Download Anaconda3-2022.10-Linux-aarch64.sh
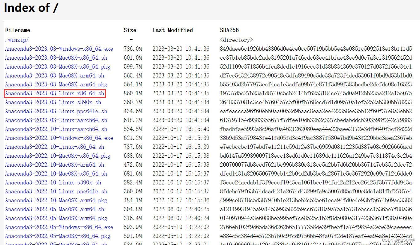 pyautogui.click(x=56, y=129)
